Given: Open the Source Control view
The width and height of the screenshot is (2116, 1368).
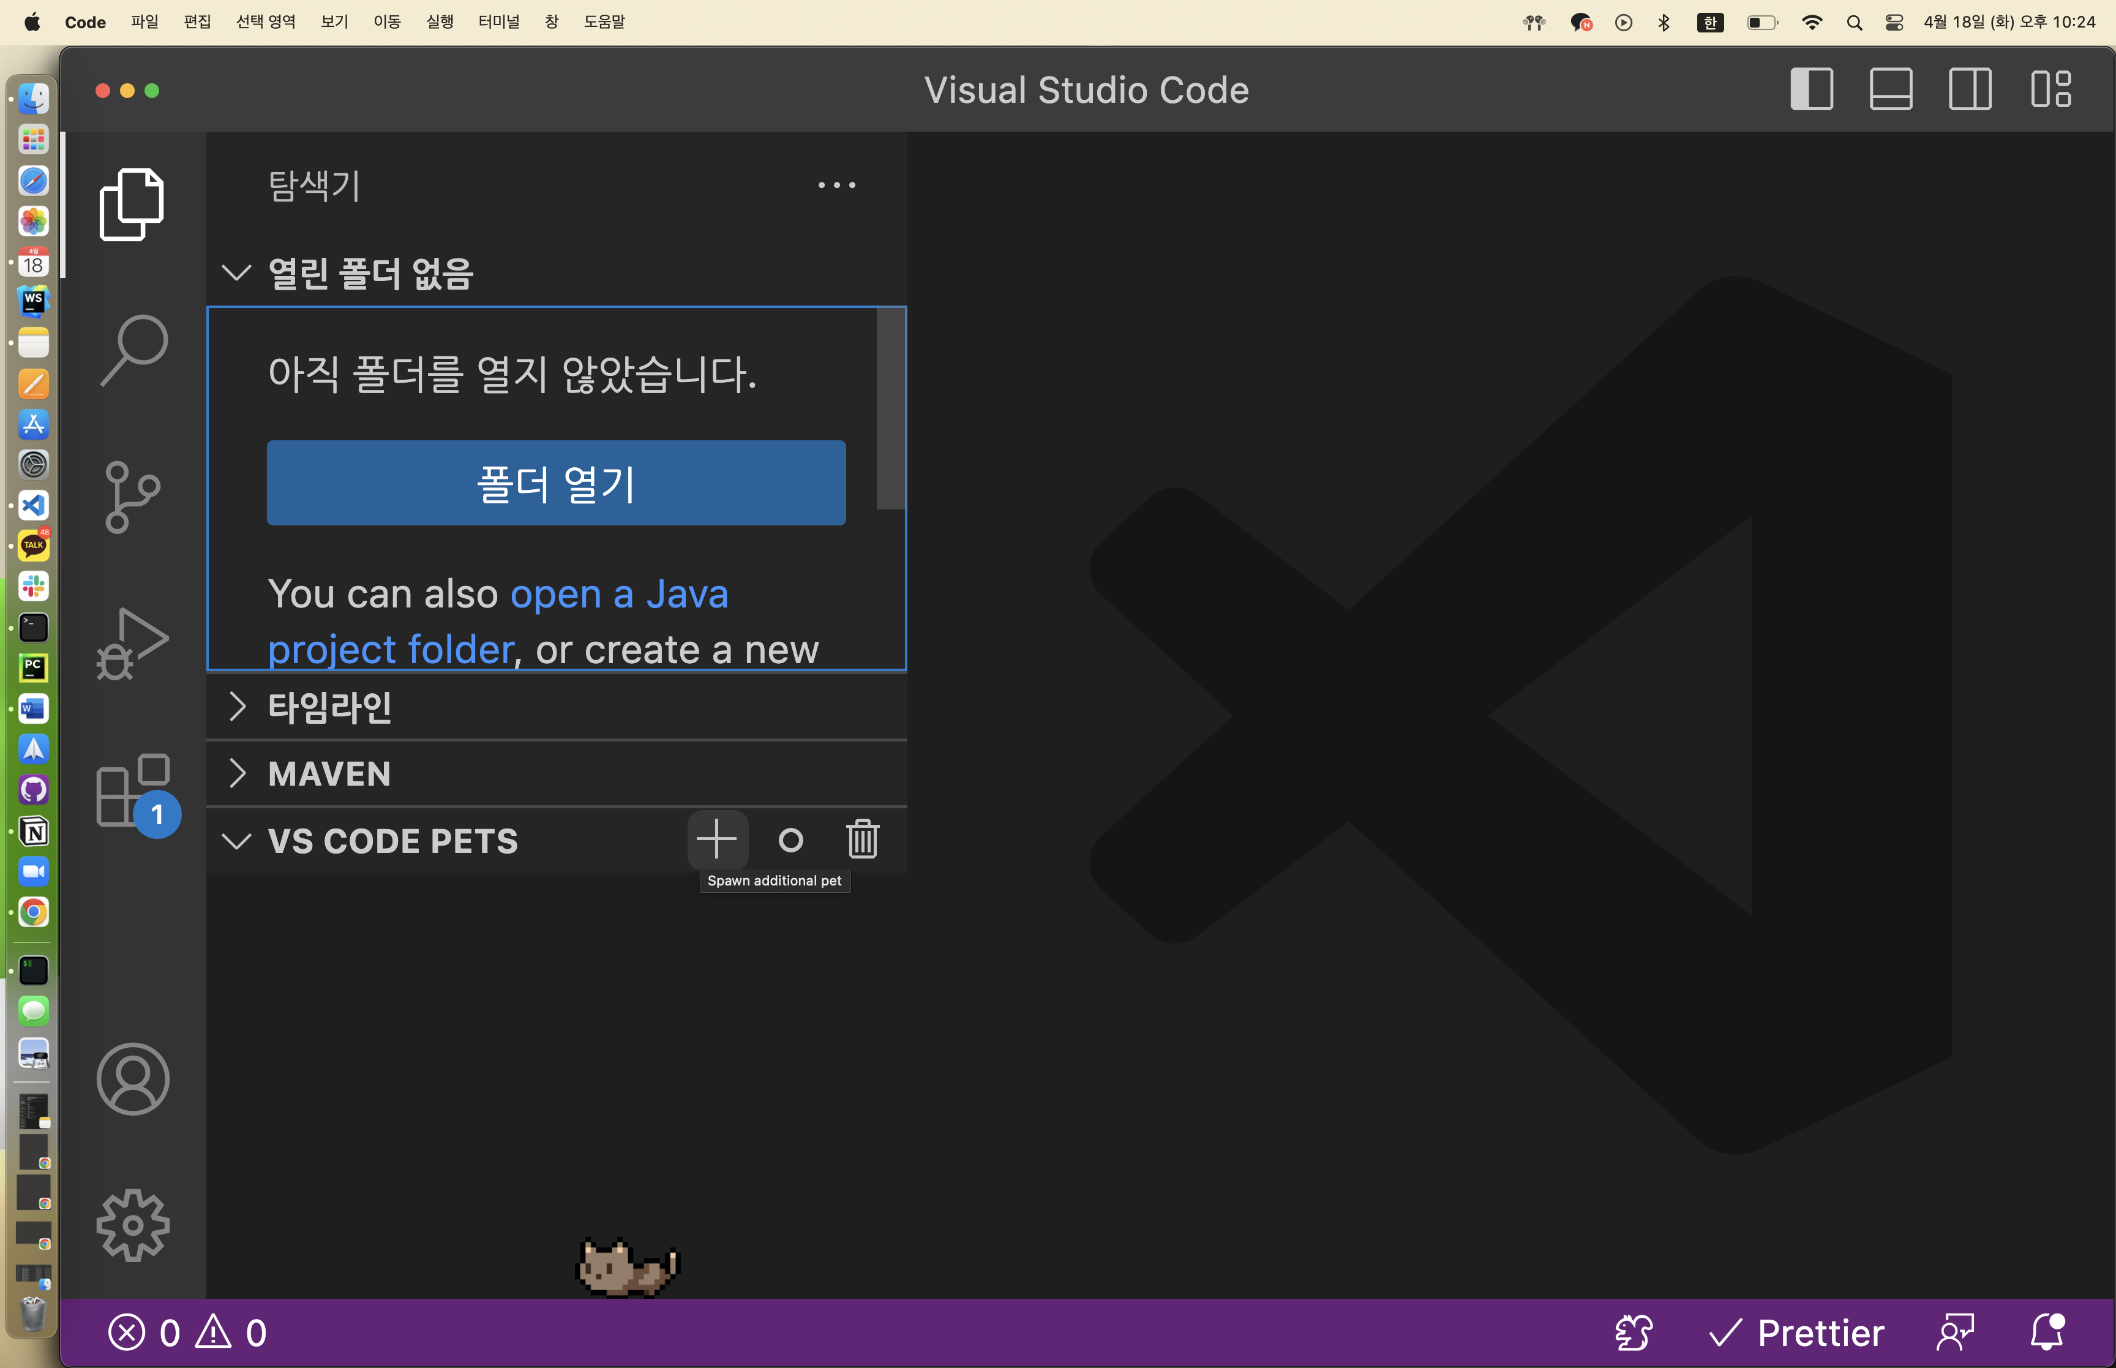Looking at the screenshot, I should [x=133, y=497].
